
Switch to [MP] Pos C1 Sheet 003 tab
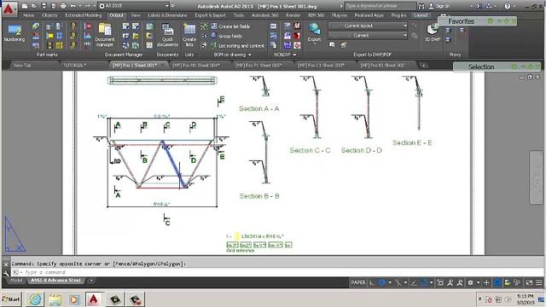point(321,65)
